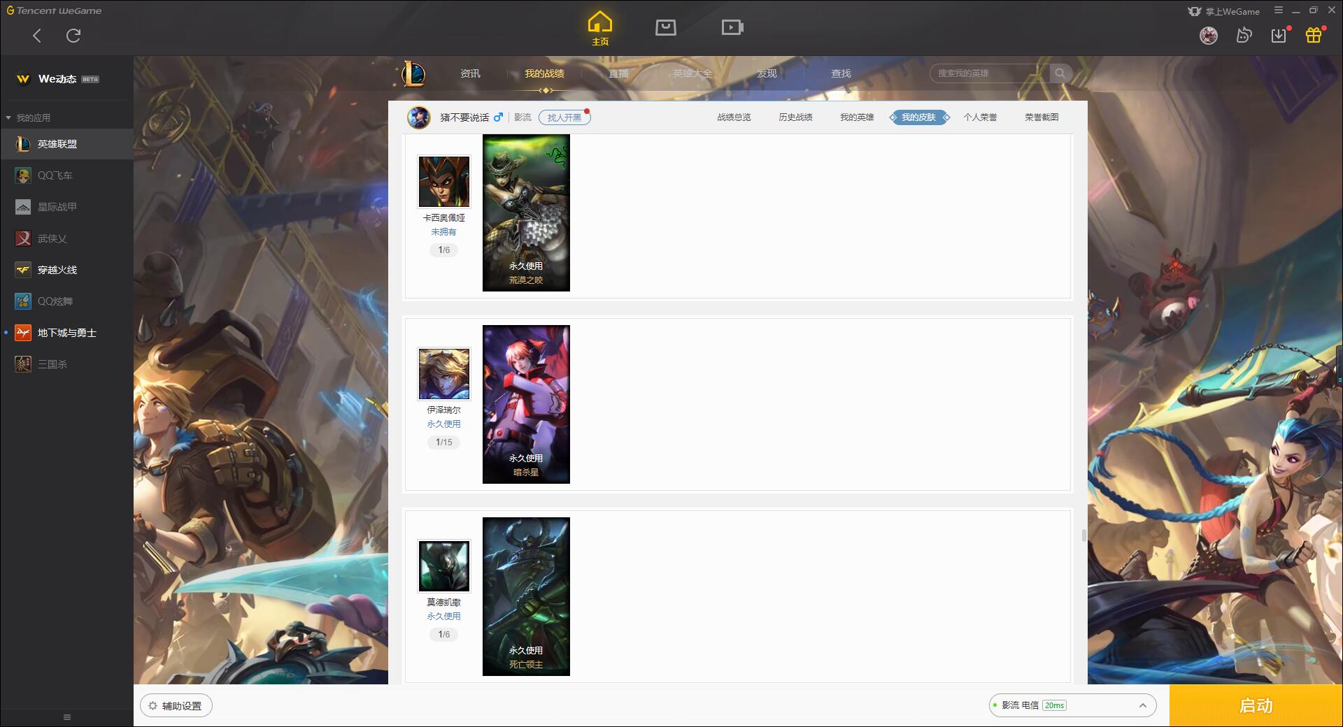Click the sidebar bottom handle icon
The width and height of the screenshot is (1343, 727).
[67, 717]
